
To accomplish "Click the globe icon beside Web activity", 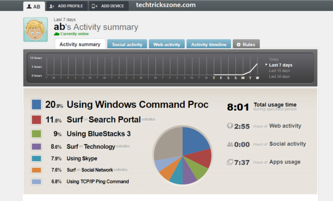I will coord(230,126).
